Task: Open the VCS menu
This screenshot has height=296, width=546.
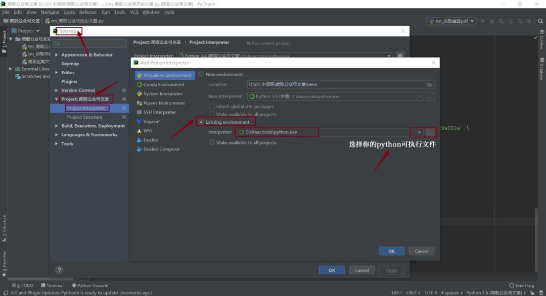Action: tap(134, 12)
